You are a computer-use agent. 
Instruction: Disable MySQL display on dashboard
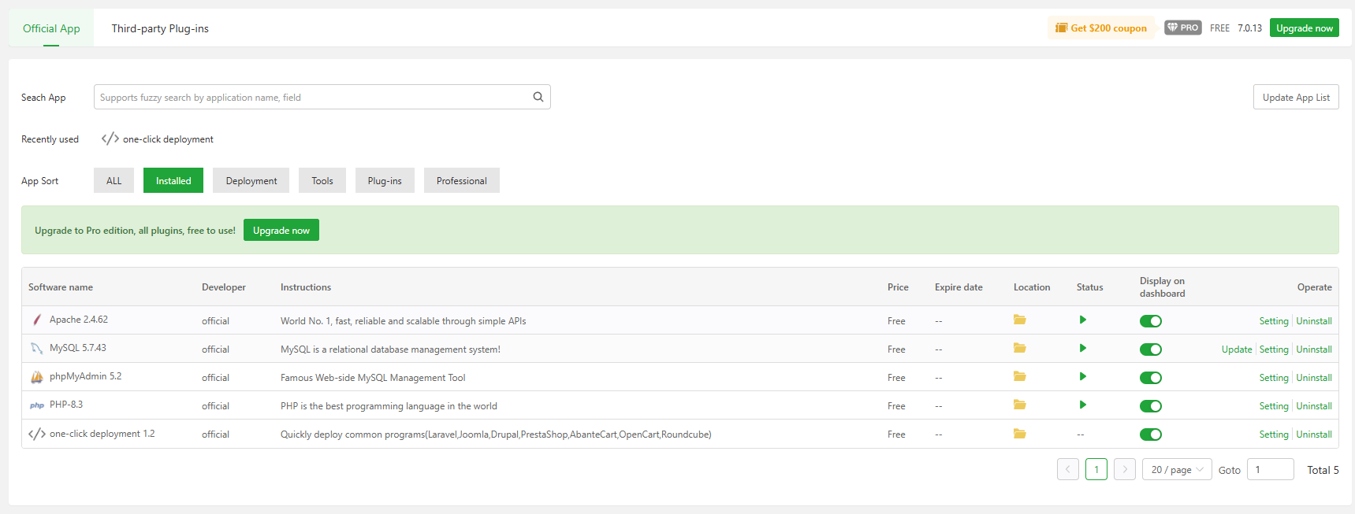1150,349
